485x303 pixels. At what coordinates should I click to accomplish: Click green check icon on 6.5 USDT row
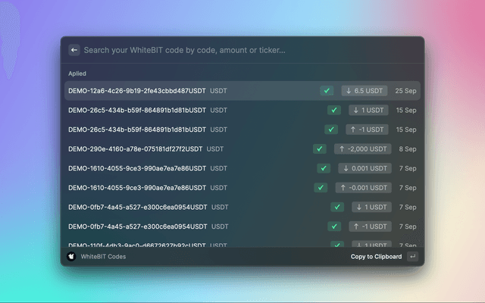(x=327, y=91)
